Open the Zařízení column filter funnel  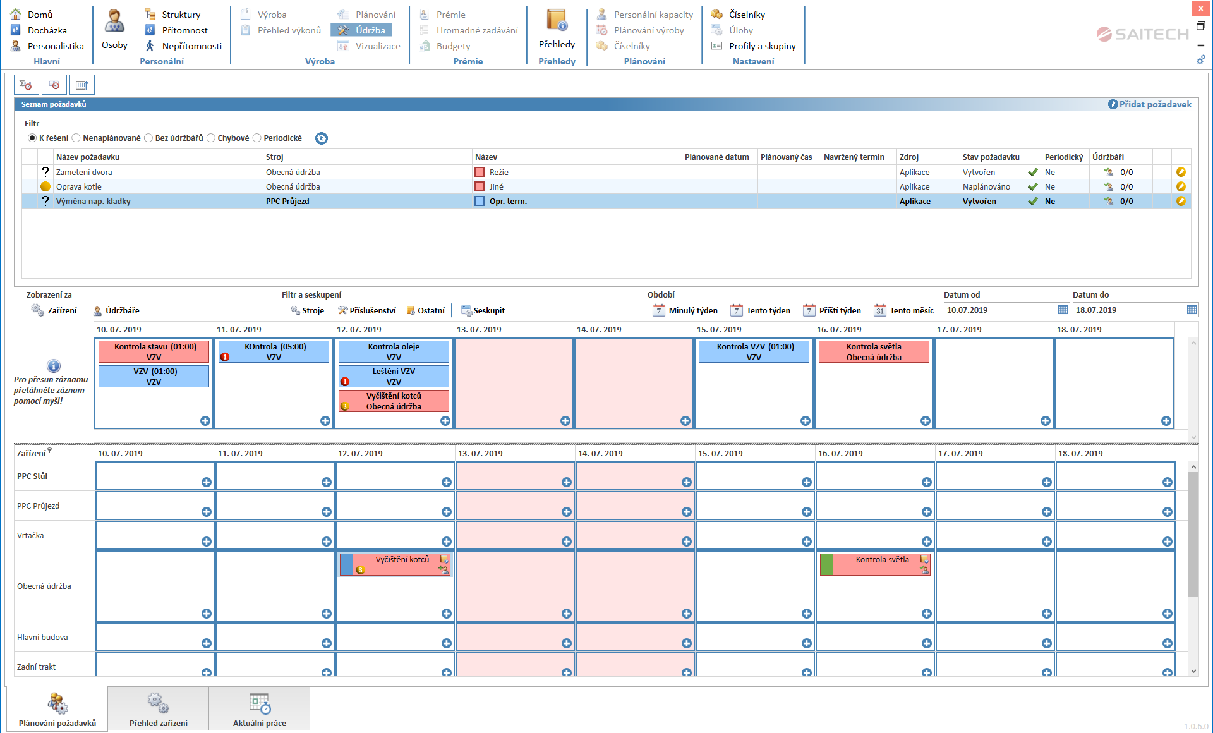click(x=50, y=451)
